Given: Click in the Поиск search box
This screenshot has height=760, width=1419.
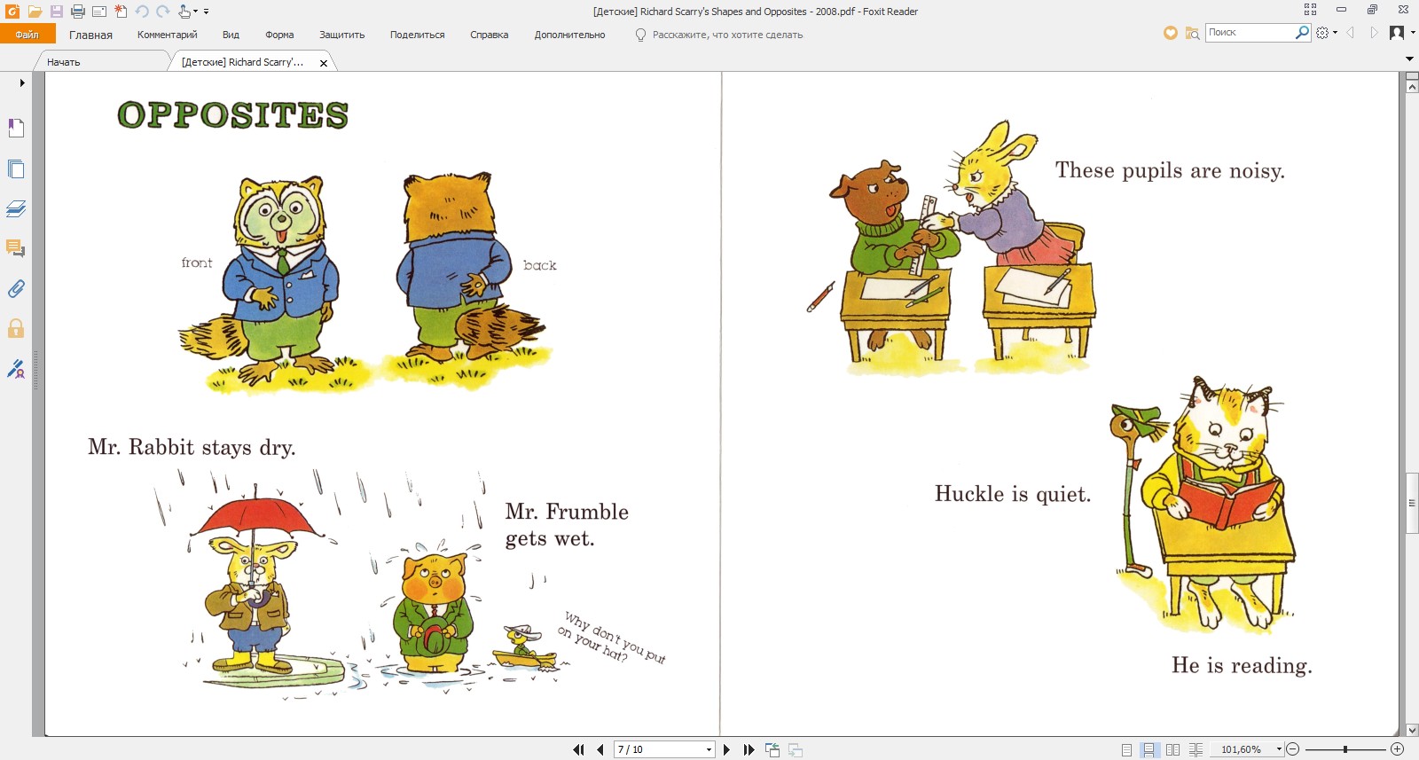Looking at the screenshot, I should click(x=1250, y=32).
